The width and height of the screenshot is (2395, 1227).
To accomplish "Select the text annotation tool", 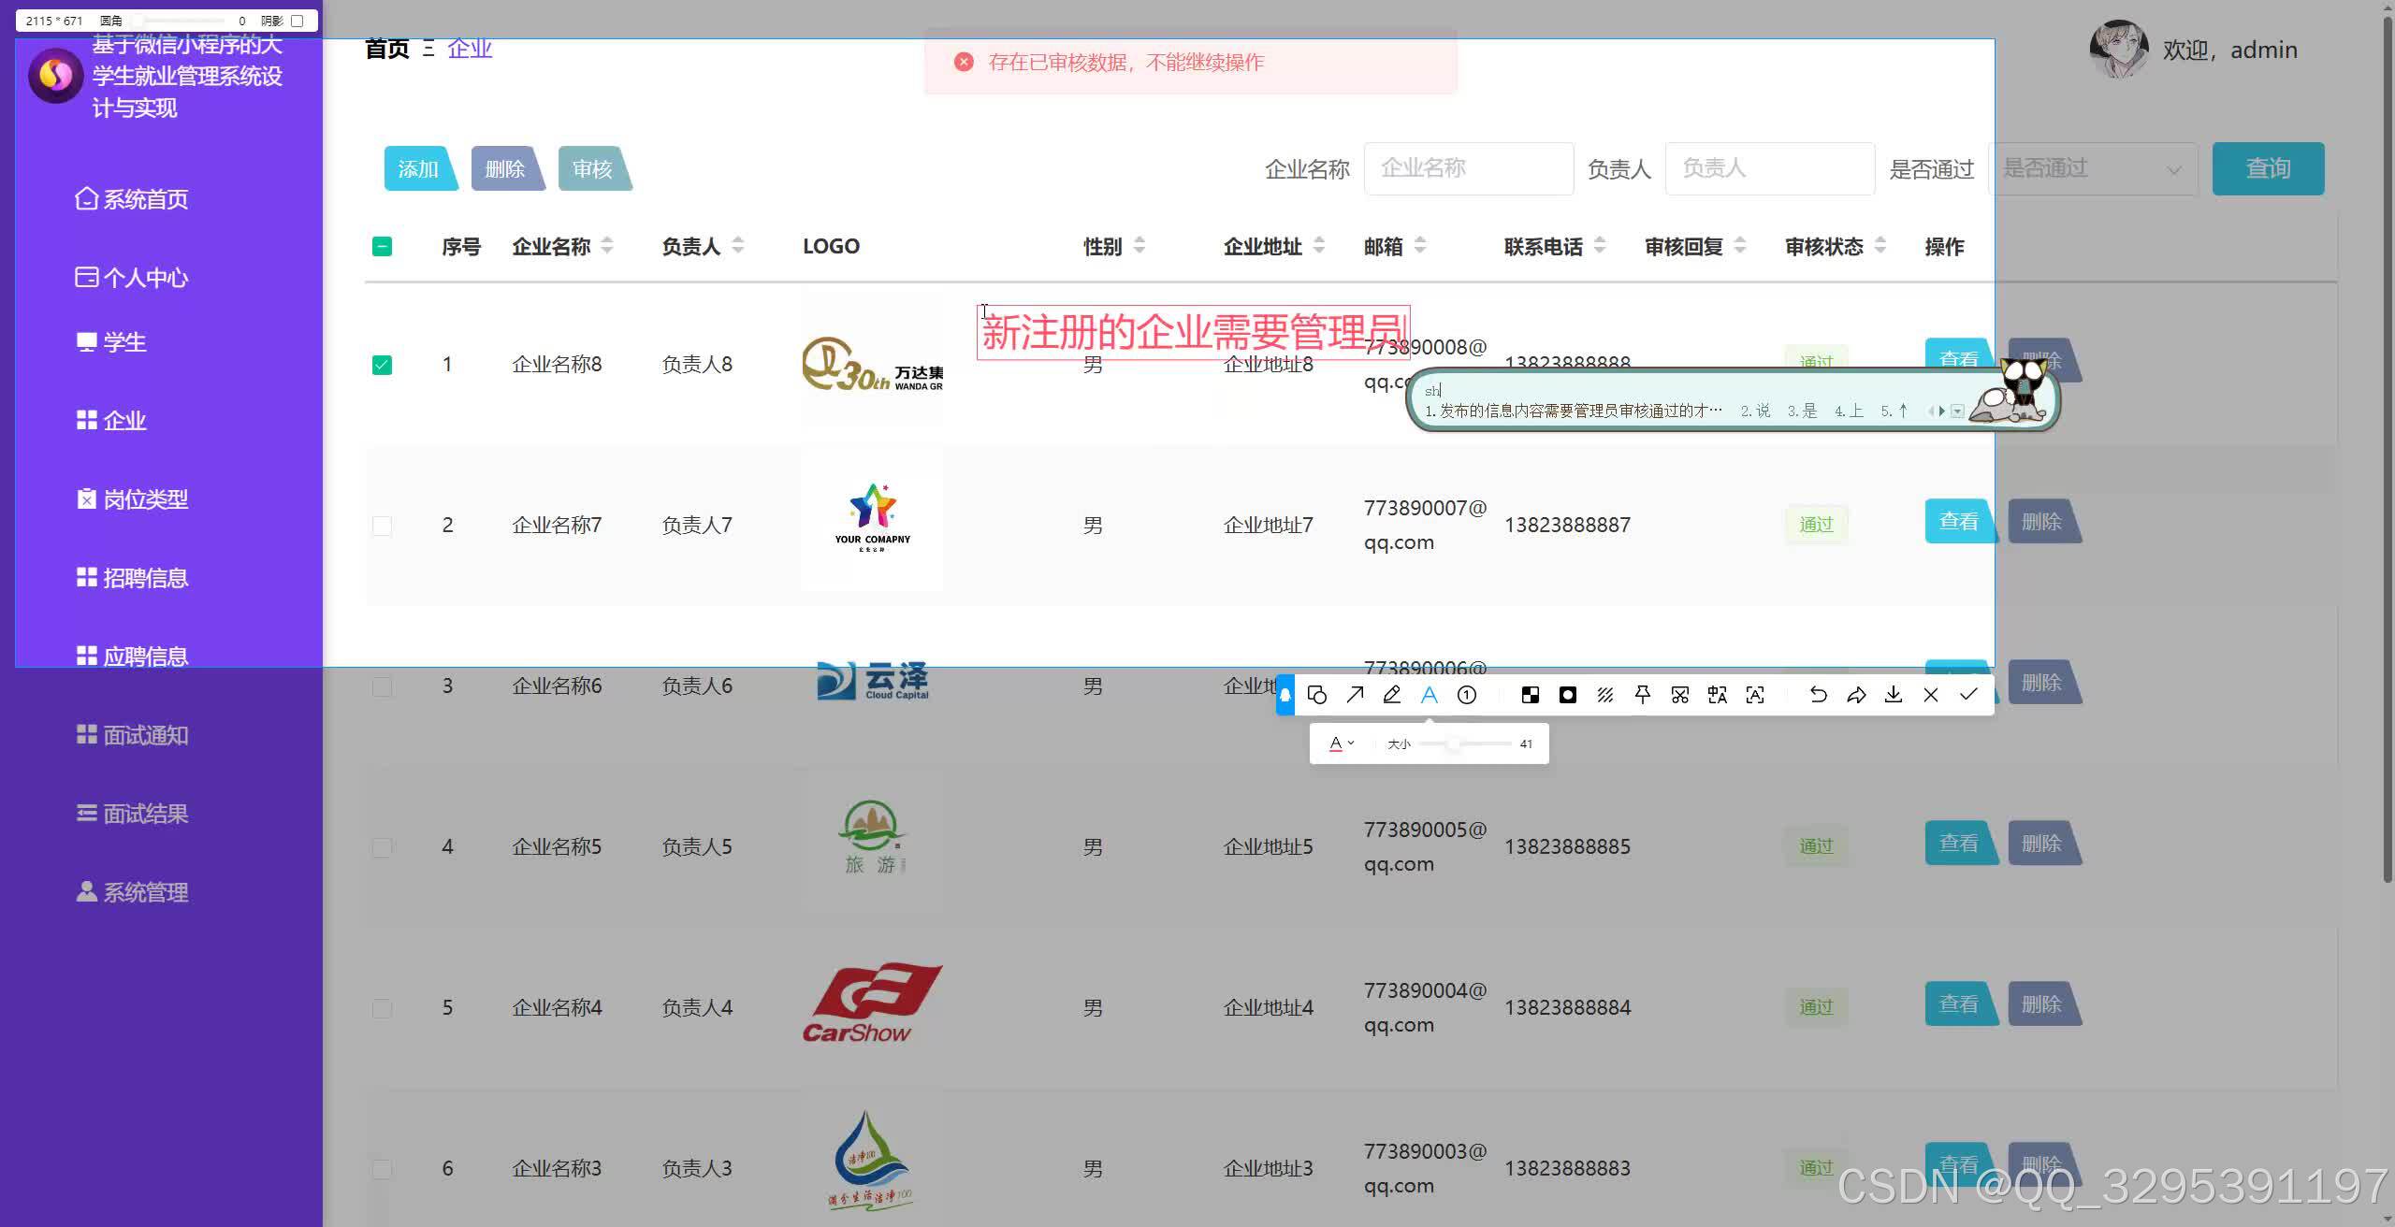I will click(1429, 695).
